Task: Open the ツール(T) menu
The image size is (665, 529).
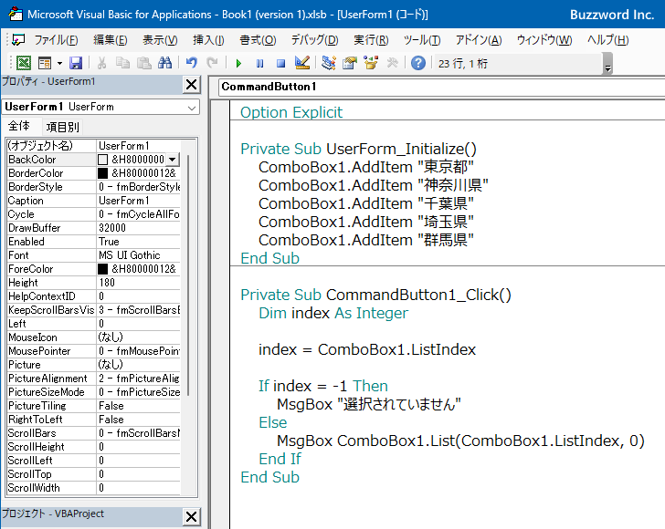Action: pos(422,40)
